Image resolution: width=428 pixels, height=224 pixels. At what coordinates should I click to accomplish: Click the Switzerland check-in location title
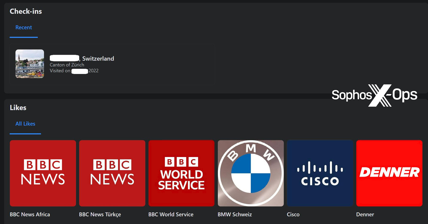point(82,58)
